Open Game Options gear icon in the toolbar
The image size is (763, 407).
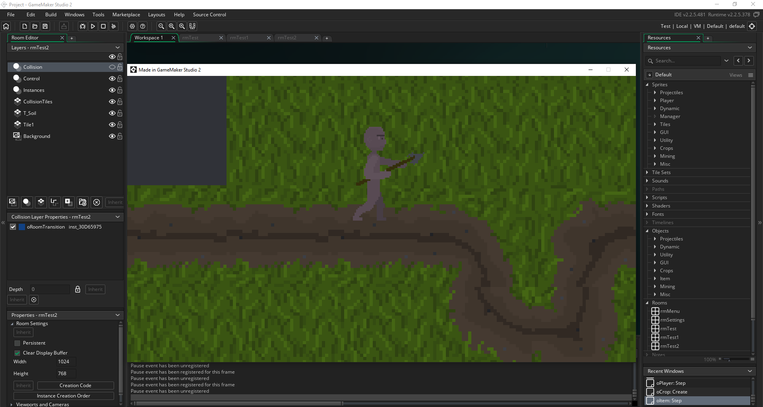(x=132, y=26)
